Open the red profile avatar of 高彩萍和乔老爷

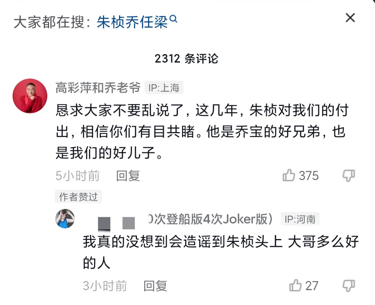click(x=30, y=96)
